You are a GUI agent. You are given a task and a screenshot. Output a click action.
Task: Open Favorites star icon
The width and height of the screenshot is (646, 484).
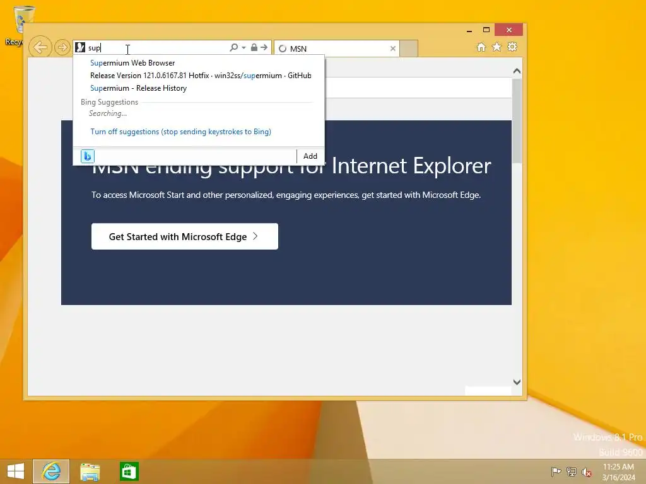[x=497, y=47]
